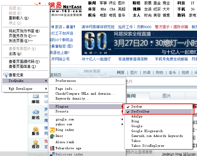The height and width of the screenshot is (156, 197).
Task: Click the 查看元素 inspect icon
Action: pyautogui.click(x=6, y=75)
